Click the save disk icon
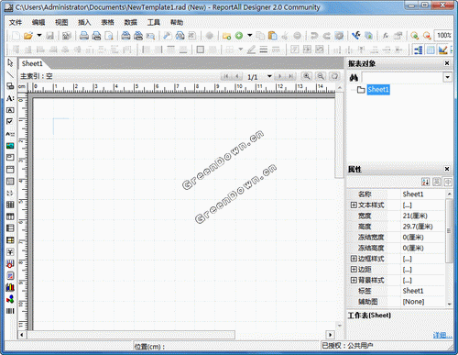This screenshot has width=458, height=355. (x=49, y=36)
